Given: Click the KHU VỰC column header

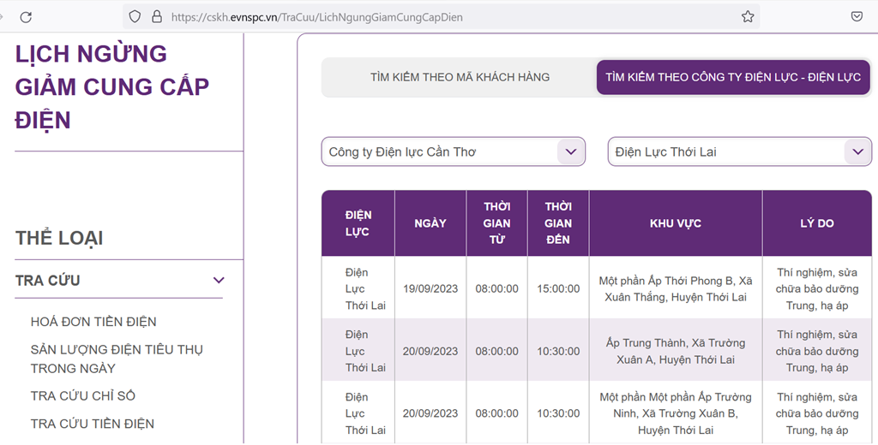Looking at the screenshot, I should 676,223.
